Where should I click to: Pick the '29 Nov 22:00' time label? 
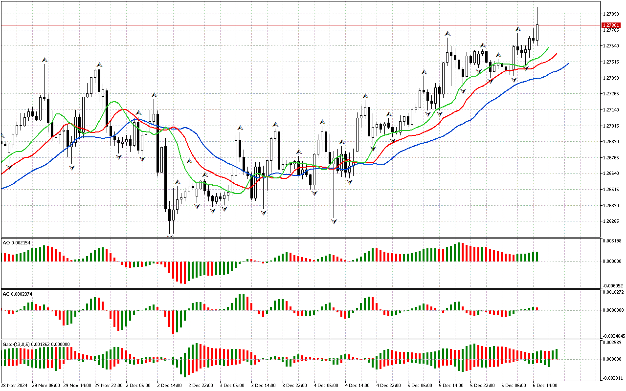coord(109,385)
